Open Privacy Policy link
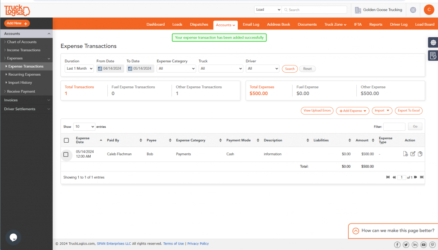Image resolution: width=438 pixels, height=250 pixels. (198, 244)
